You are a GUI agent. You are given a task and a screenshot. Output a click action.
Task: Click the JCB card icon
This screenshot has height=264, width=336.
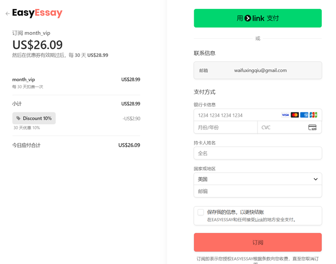313,115
